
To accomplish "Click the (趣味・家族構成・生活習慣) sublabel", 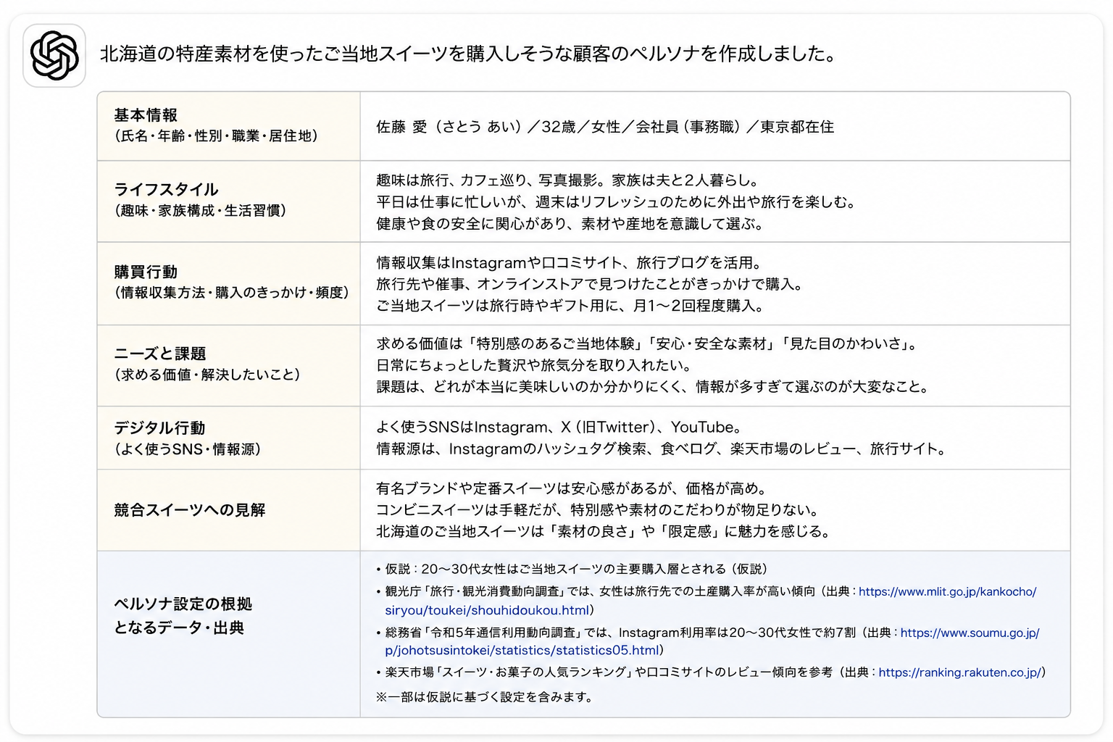I will pos(200,211).
